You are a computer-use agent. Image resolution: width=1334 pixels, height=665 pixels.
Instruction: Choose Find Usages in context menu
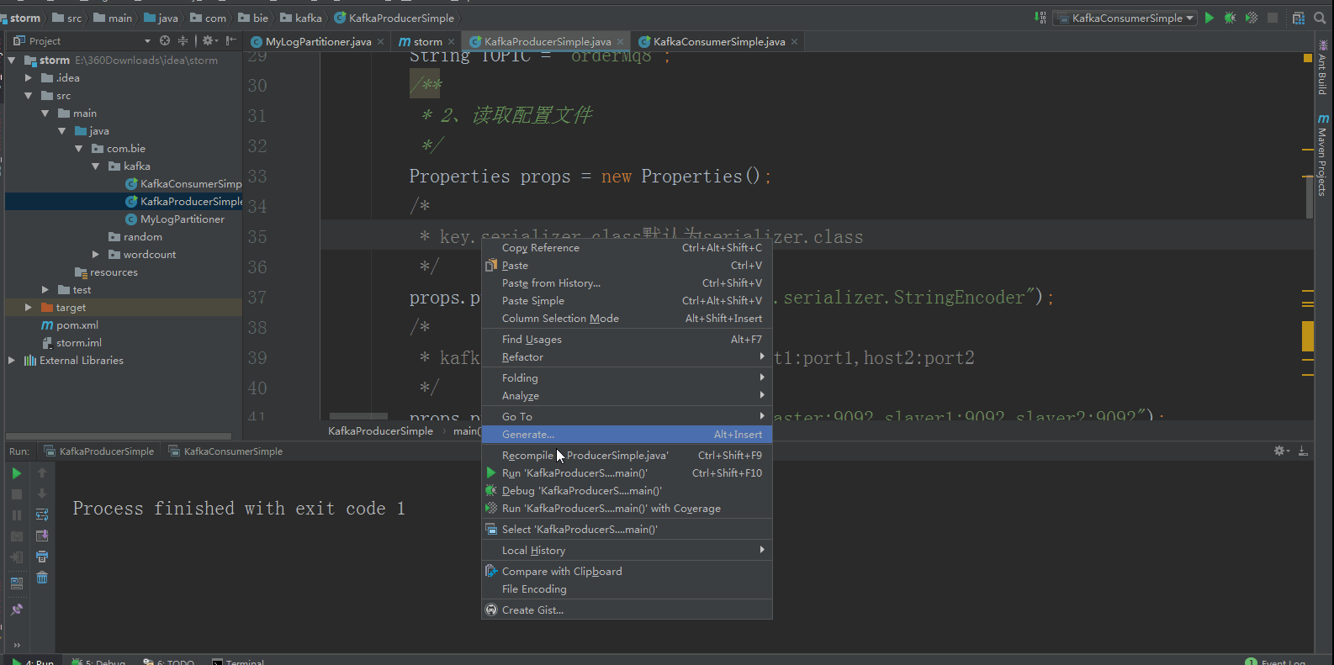coord(627,340)
